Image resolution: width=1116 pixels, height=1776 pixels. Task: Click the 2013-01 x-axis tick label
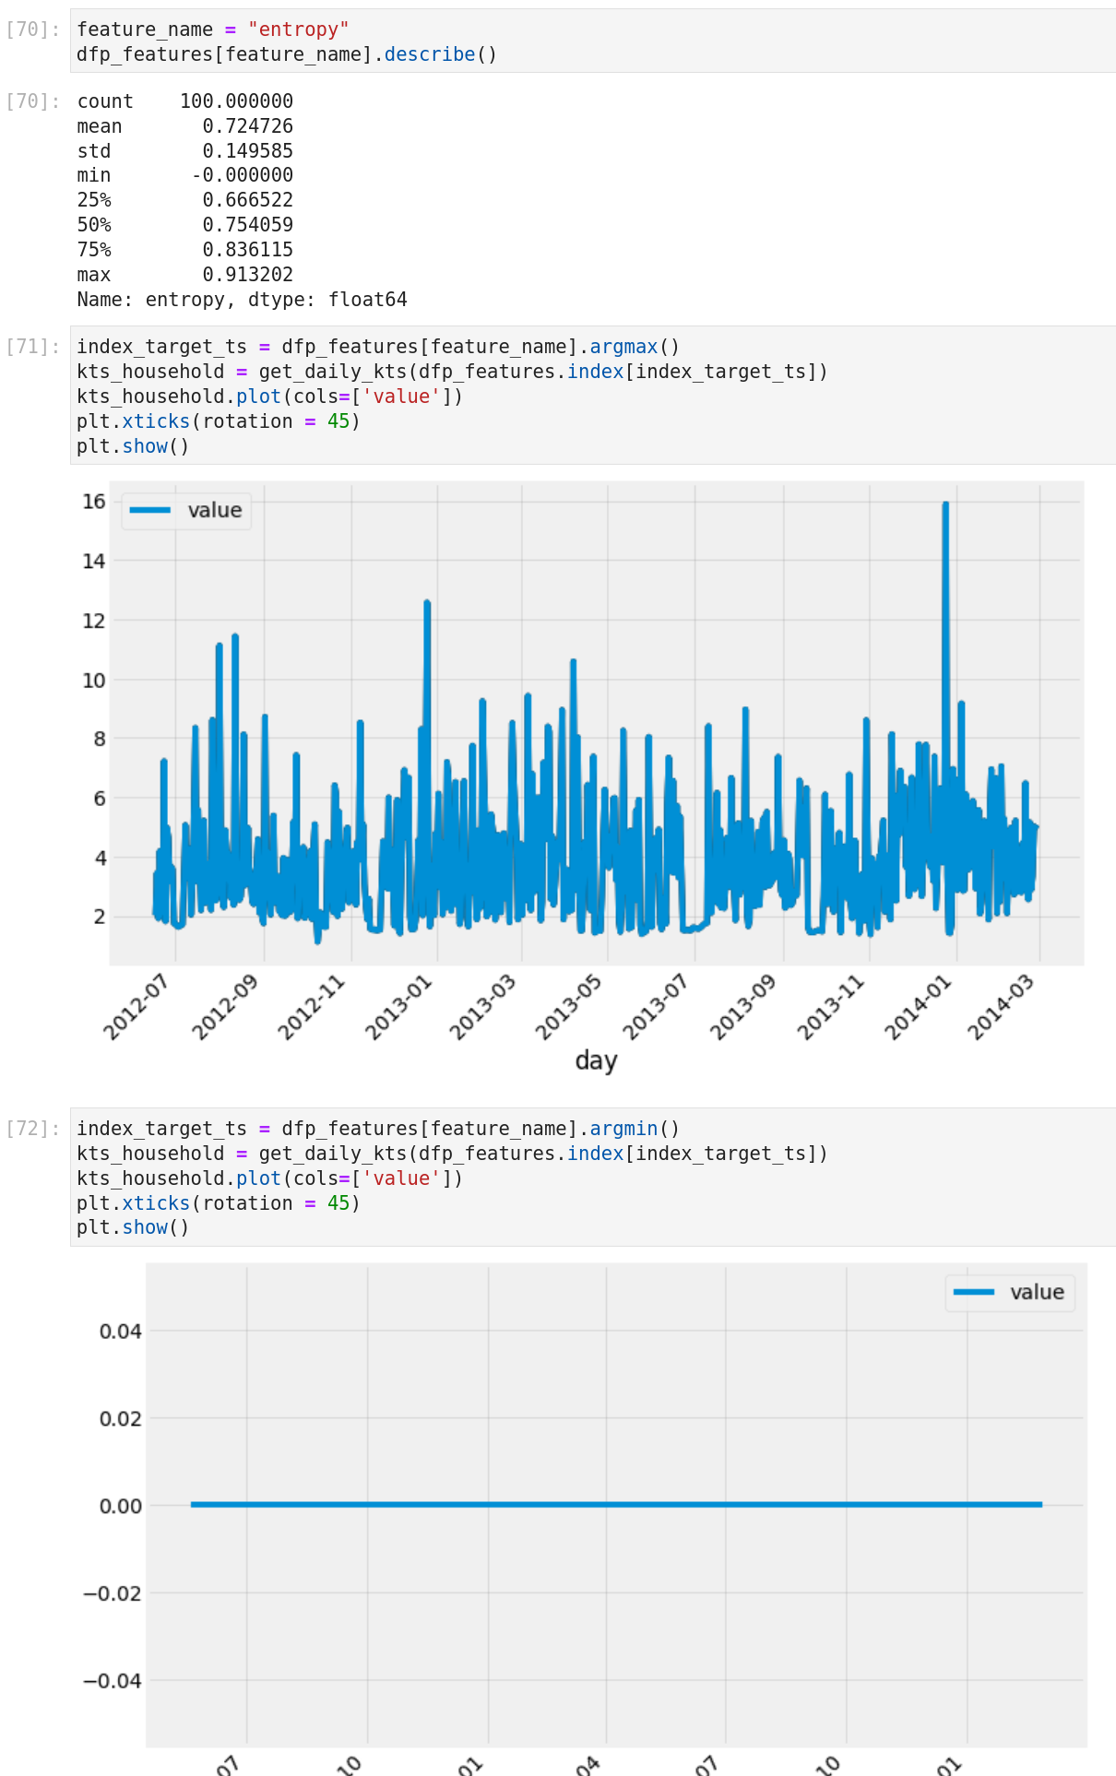coord(398,1007)
